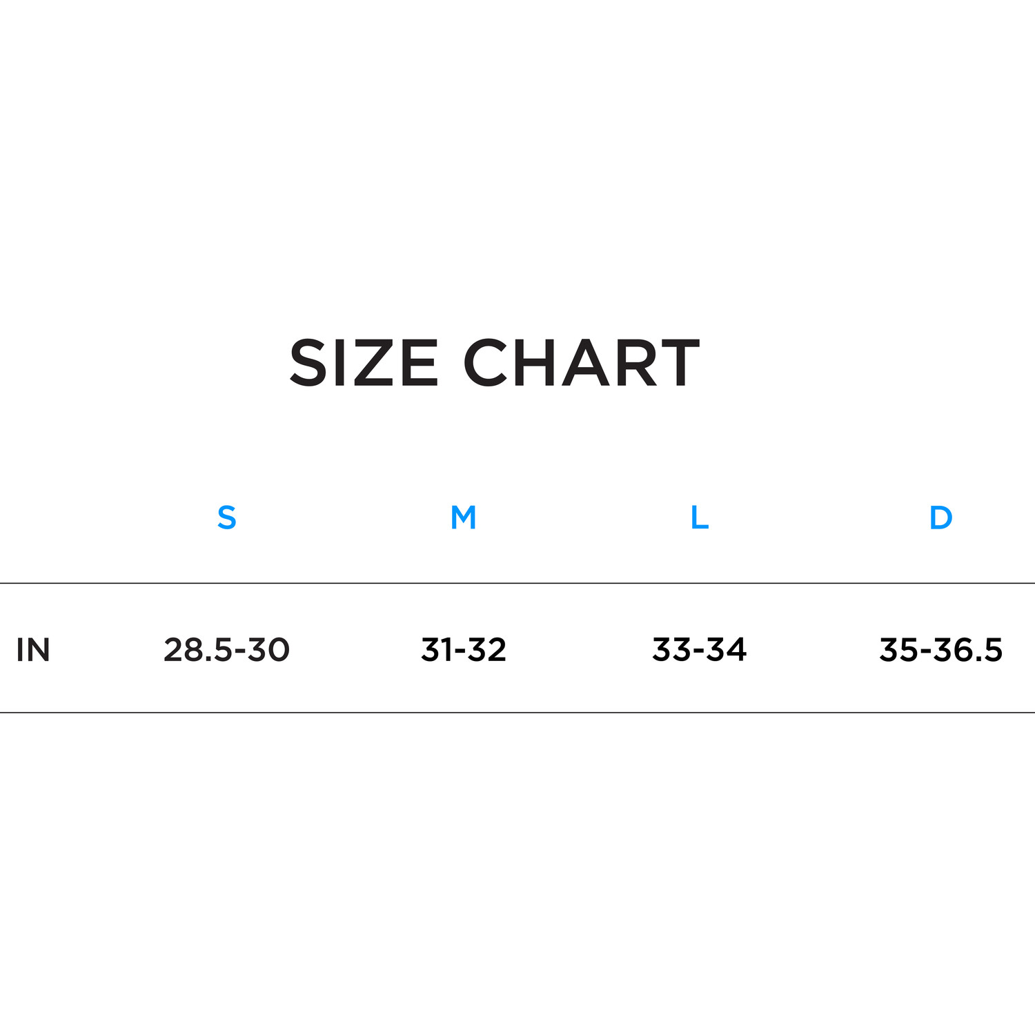The height and width of the screenshot is (1035, 1035).
Task: Click the IN row label
Action: (x=33, y=650)
